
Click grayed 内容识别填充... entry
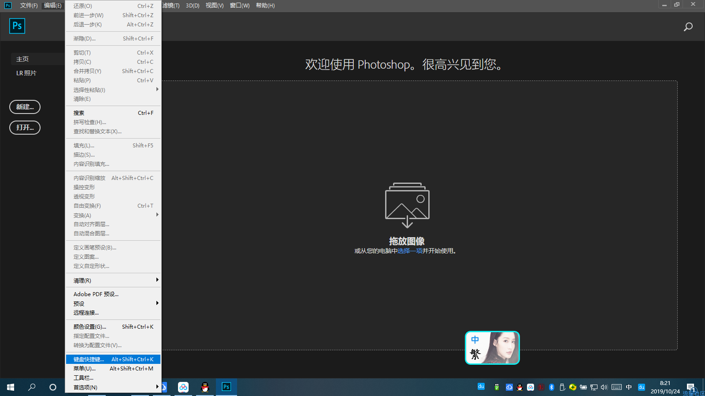113,164
